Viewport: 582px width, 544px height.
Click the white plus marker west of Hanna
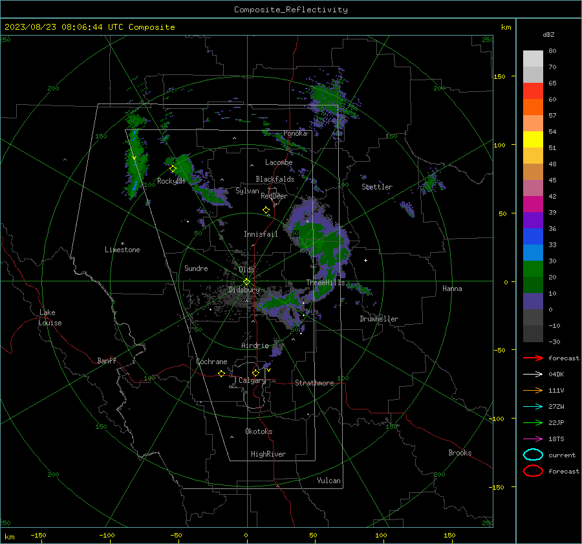tap(365, 260)
